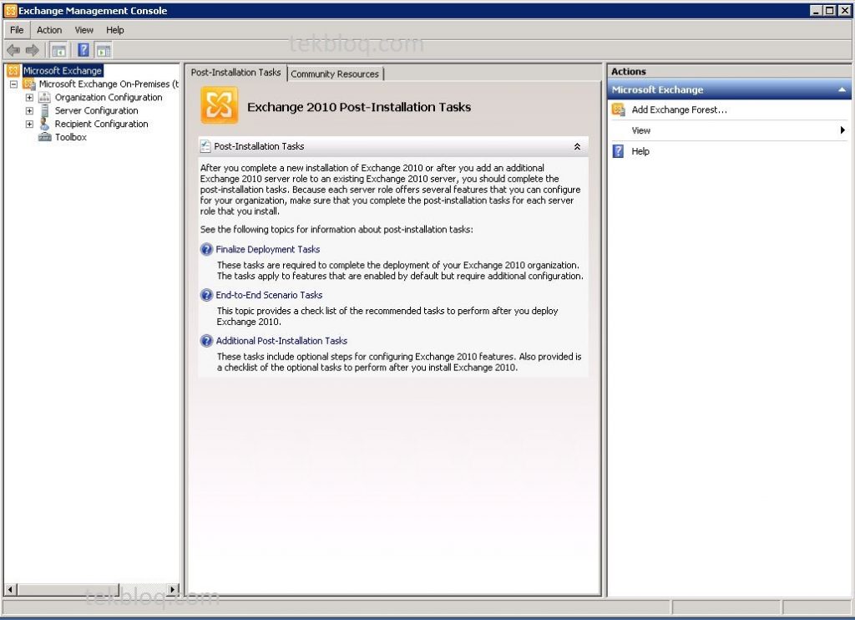Switch to the Post-Installation Tasks tab
The width and height of the screenshot is (855, 620).
[236, 73]
